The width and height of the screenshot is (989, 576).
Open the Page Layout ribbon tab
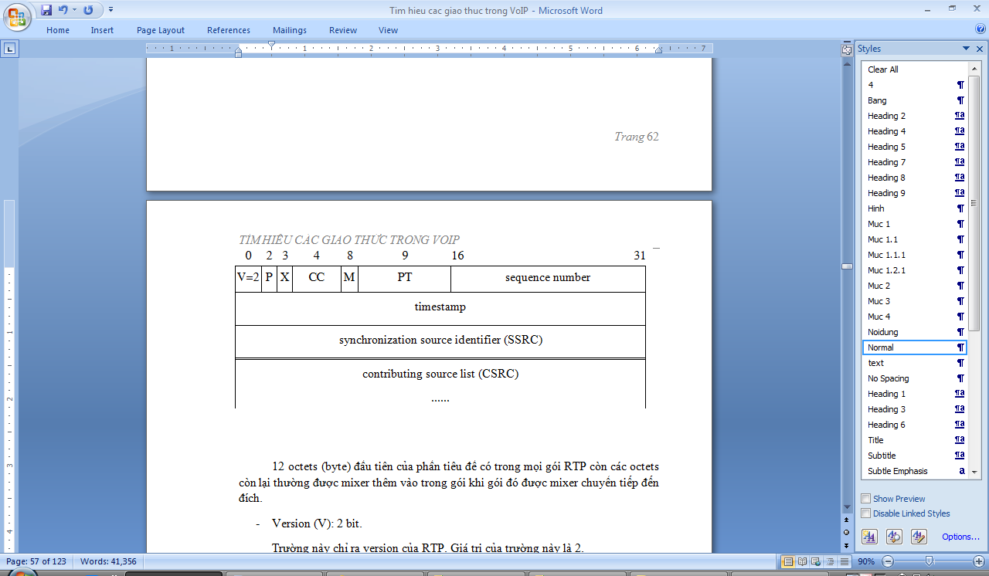[x=161, y=30]
